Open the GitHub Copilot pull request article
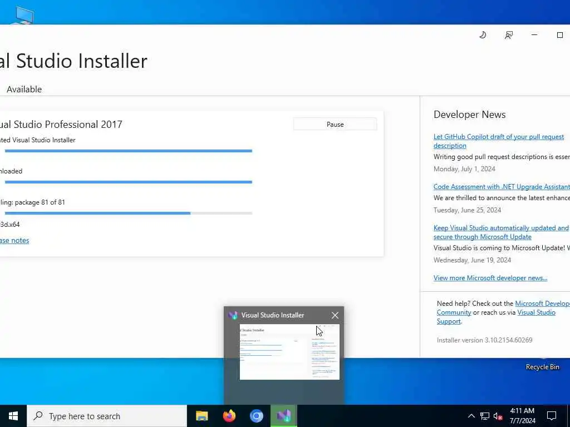 click(498, 141)
